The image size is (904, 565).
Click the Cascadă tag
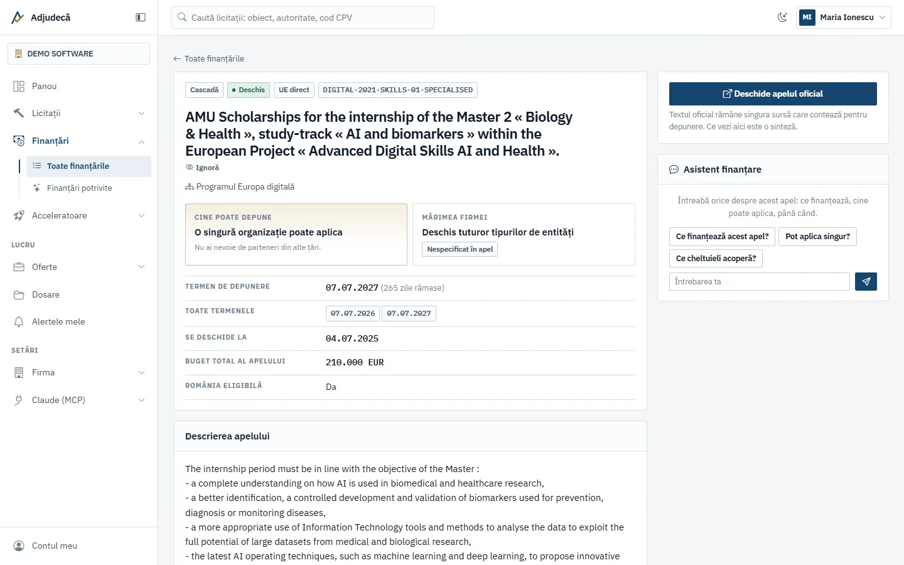(x=205, y=90)
